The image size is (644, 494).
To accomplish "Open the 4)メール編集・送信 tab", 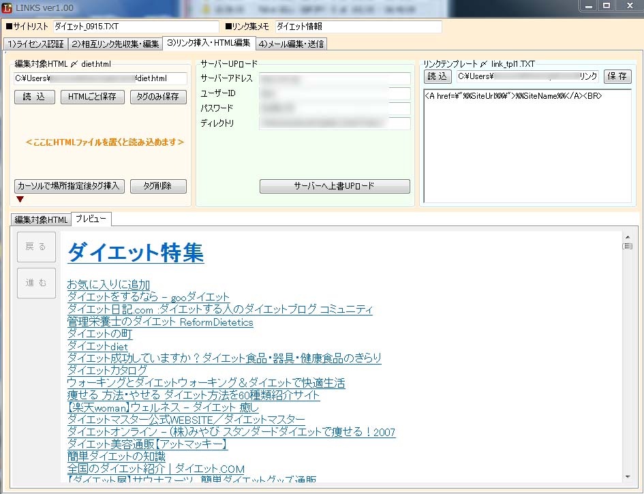I will 292,44.
